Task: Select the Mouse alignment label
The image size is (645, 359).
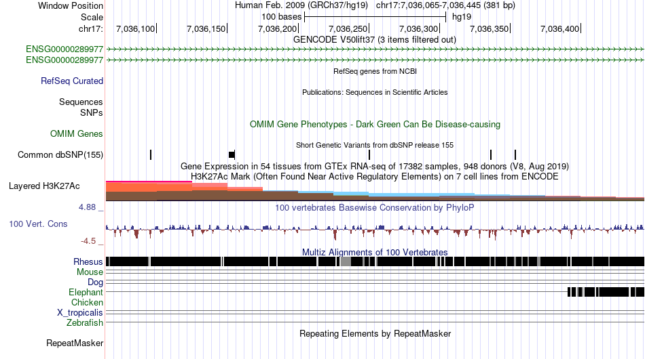Action: coord(90,272)
